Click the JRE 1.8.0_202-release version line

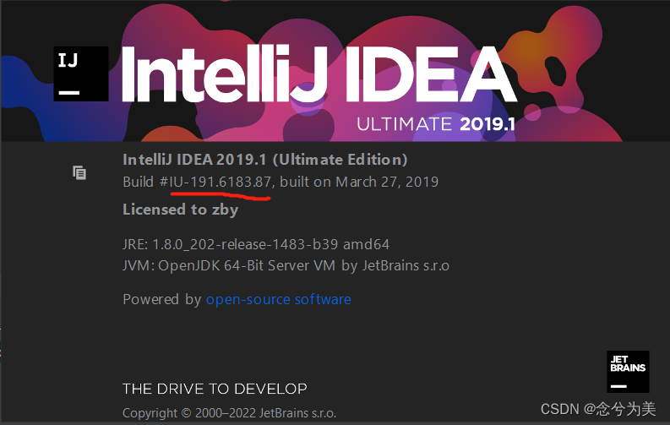[x=256, y=244]
